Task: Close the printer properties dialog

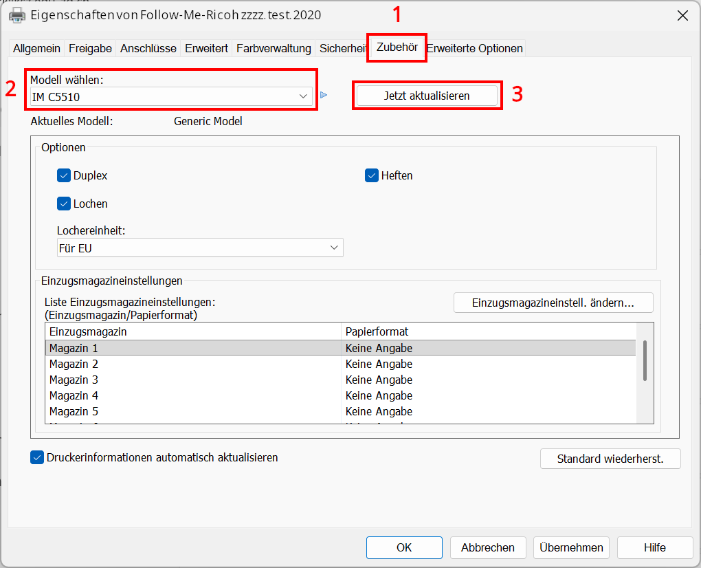Action: pyautogui.click(x=682, y=15)
